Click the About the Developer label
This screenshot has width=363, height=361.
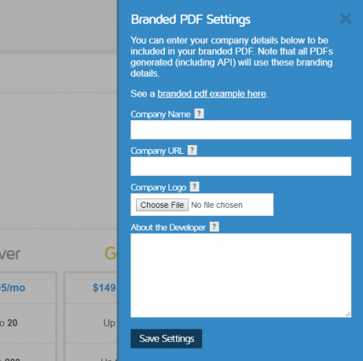168,228
